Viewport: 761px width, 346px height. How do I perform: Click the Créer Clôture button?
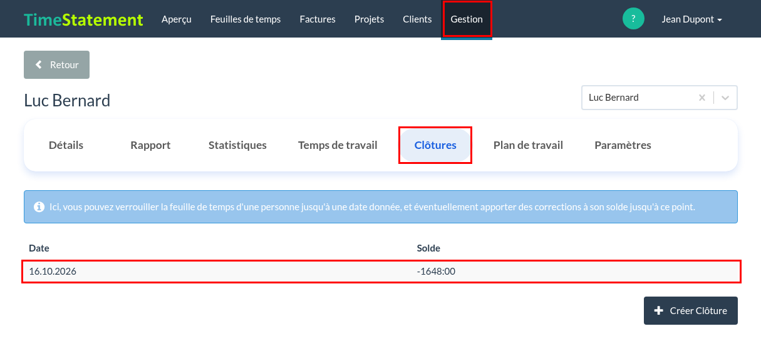coord(690,310)
